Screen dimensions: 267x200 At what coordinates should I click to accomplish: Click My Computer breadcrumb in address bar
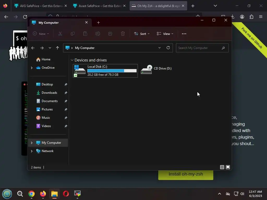(85, 48)
